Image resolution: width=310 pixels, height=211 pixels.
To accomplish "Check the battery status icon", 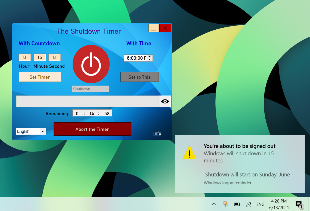I will click(x=237, y=204).
